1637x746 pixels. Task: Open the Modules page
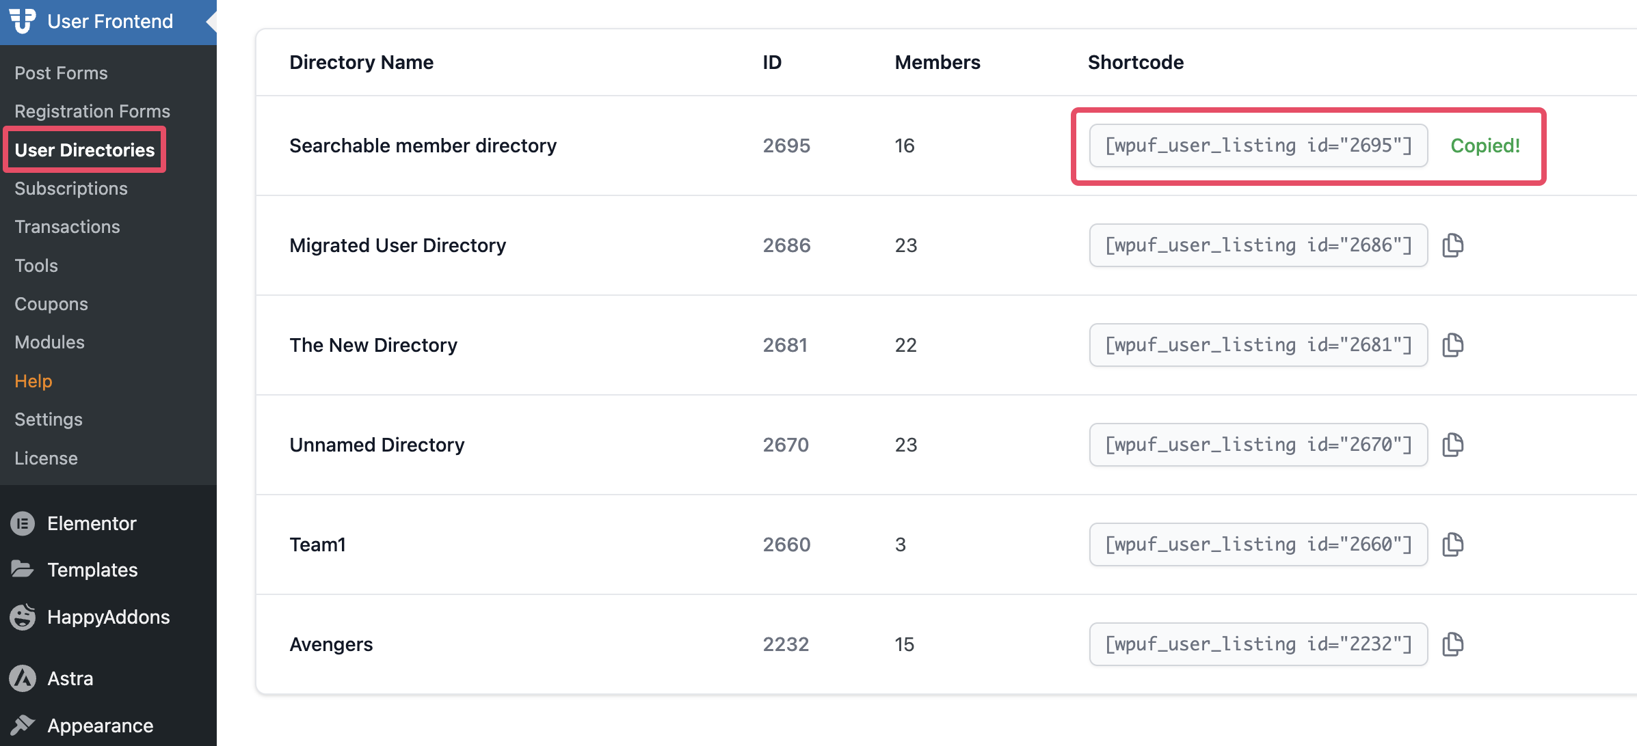click(50, 342)
